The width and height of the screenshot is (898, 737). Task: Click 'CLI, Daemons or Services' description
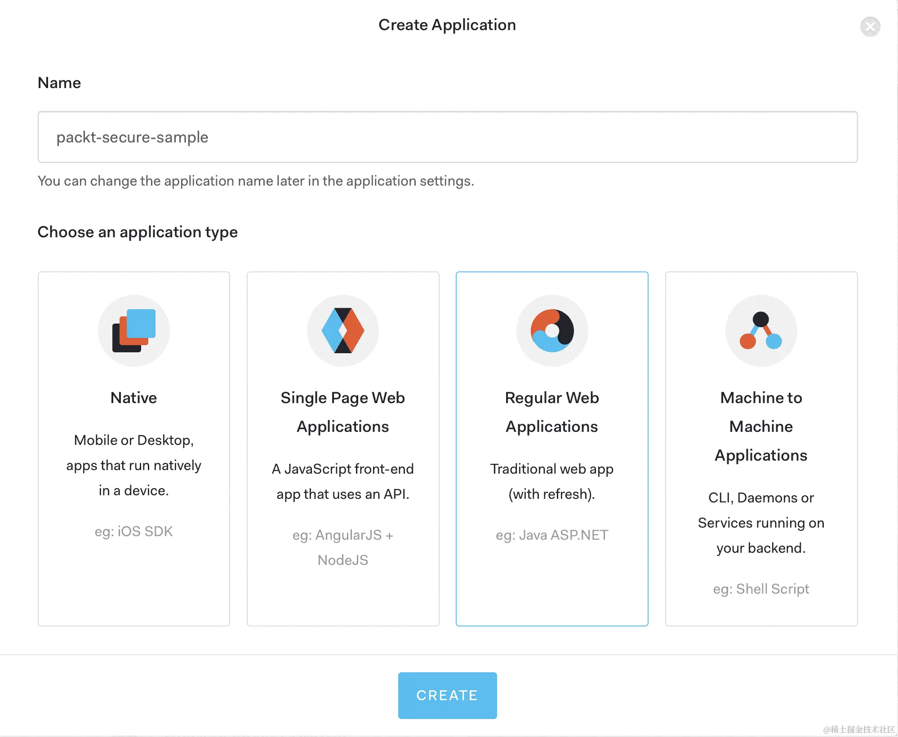coord(761,523)
